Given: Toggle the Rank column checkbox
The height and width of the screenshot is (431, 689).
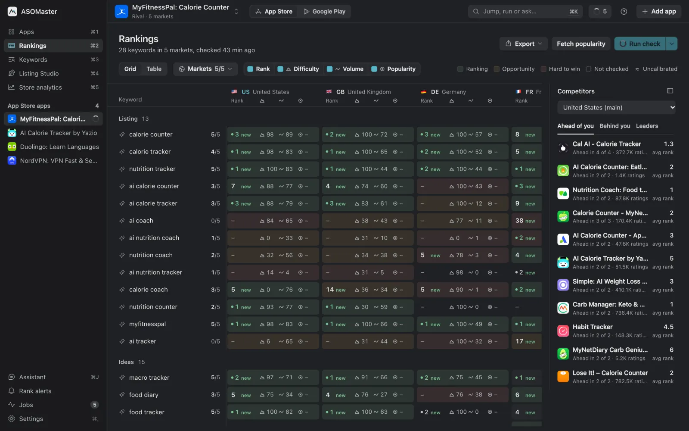Looking at the screenshot, I should tap(250, 69).
